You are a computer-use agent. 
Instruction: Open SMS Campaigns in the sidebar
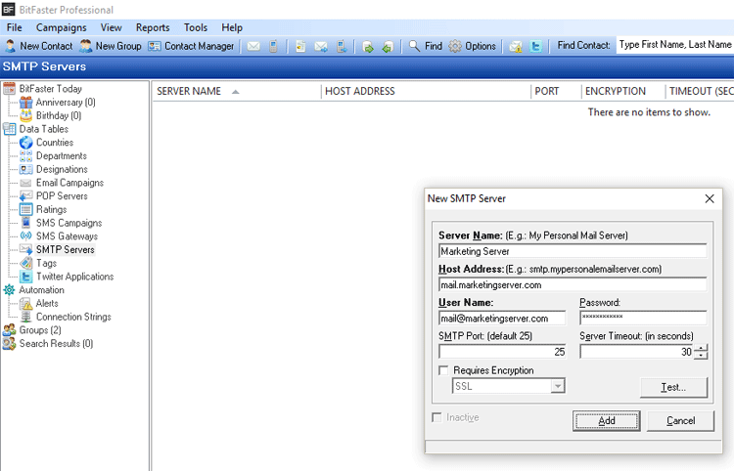[x=69, y=223]
